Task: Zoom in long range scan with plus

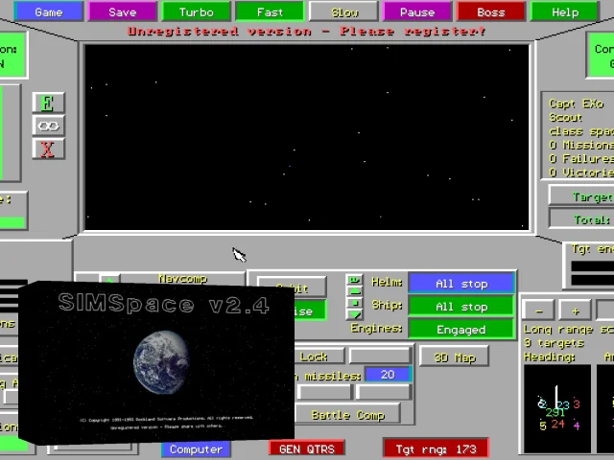Action: 575,310
